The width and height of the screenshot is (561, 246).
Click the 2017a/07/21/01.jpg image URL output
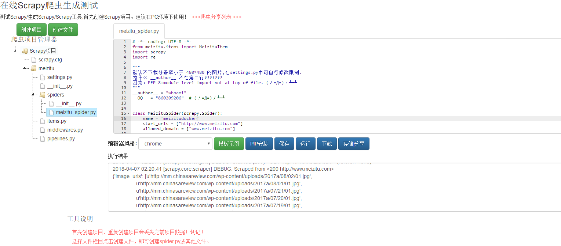coord(219,191)
